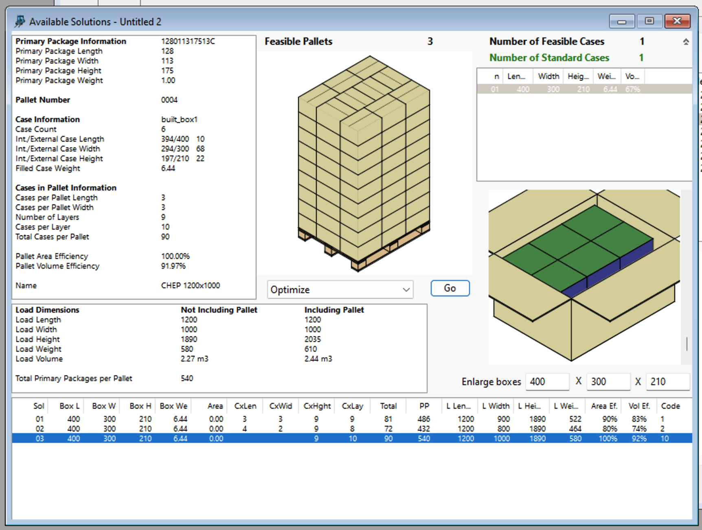Viewport: 702px width, 530px height.
Task: Click the Box We column header
Action: tap(173, 406)
